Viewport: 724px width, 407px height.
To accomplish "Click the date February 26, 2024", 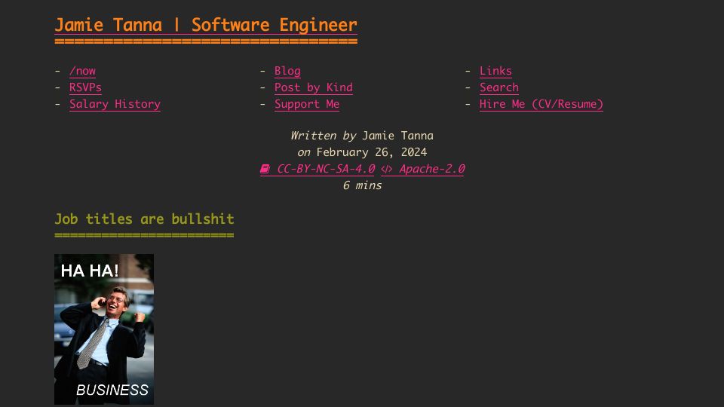I will point(372,152).
